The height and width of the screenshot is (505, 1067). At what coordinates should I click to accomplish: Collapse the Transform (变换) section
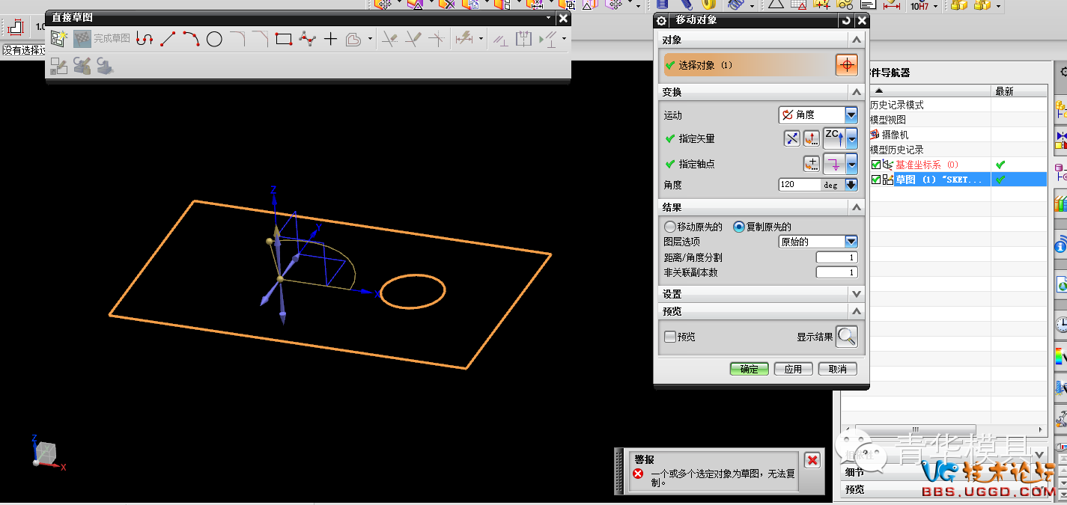coord(857,92)
